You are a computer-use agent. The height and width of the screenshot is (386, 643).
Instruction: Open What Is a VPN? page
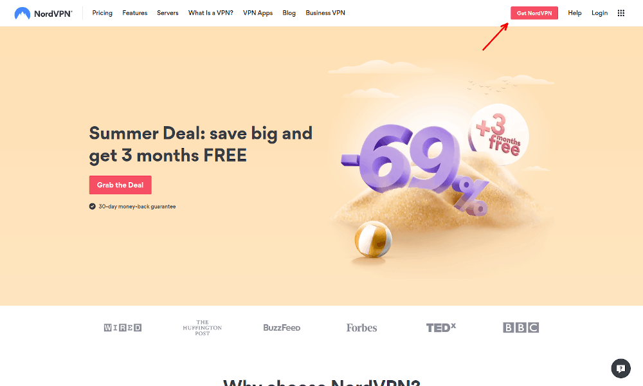211,13
